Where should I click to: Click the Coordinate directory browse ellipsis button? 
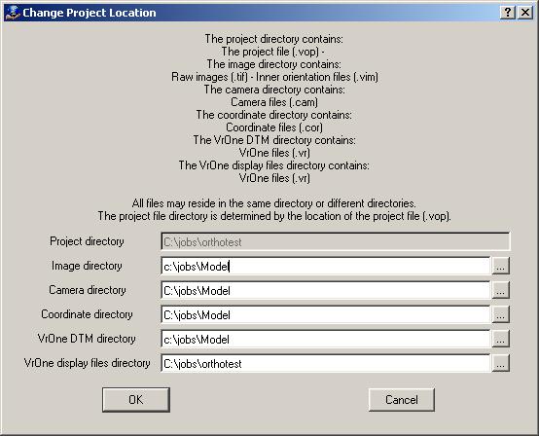click(x=500, y=314)
